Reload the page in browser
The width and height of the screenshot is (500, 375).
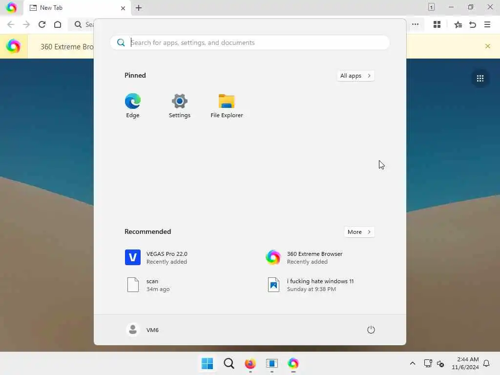[x=42, y=24]
